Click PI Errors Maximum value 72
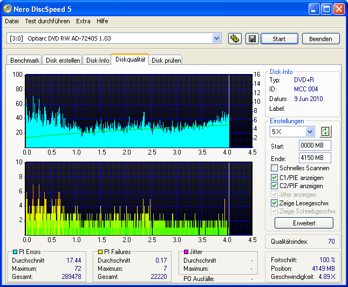The image size is (348, 287). coord(78,269)
